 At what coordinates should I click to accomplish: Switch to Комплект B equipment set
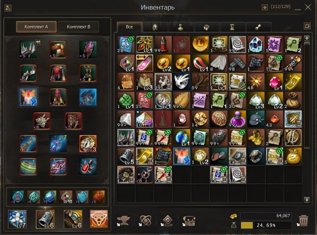[79, 26]
